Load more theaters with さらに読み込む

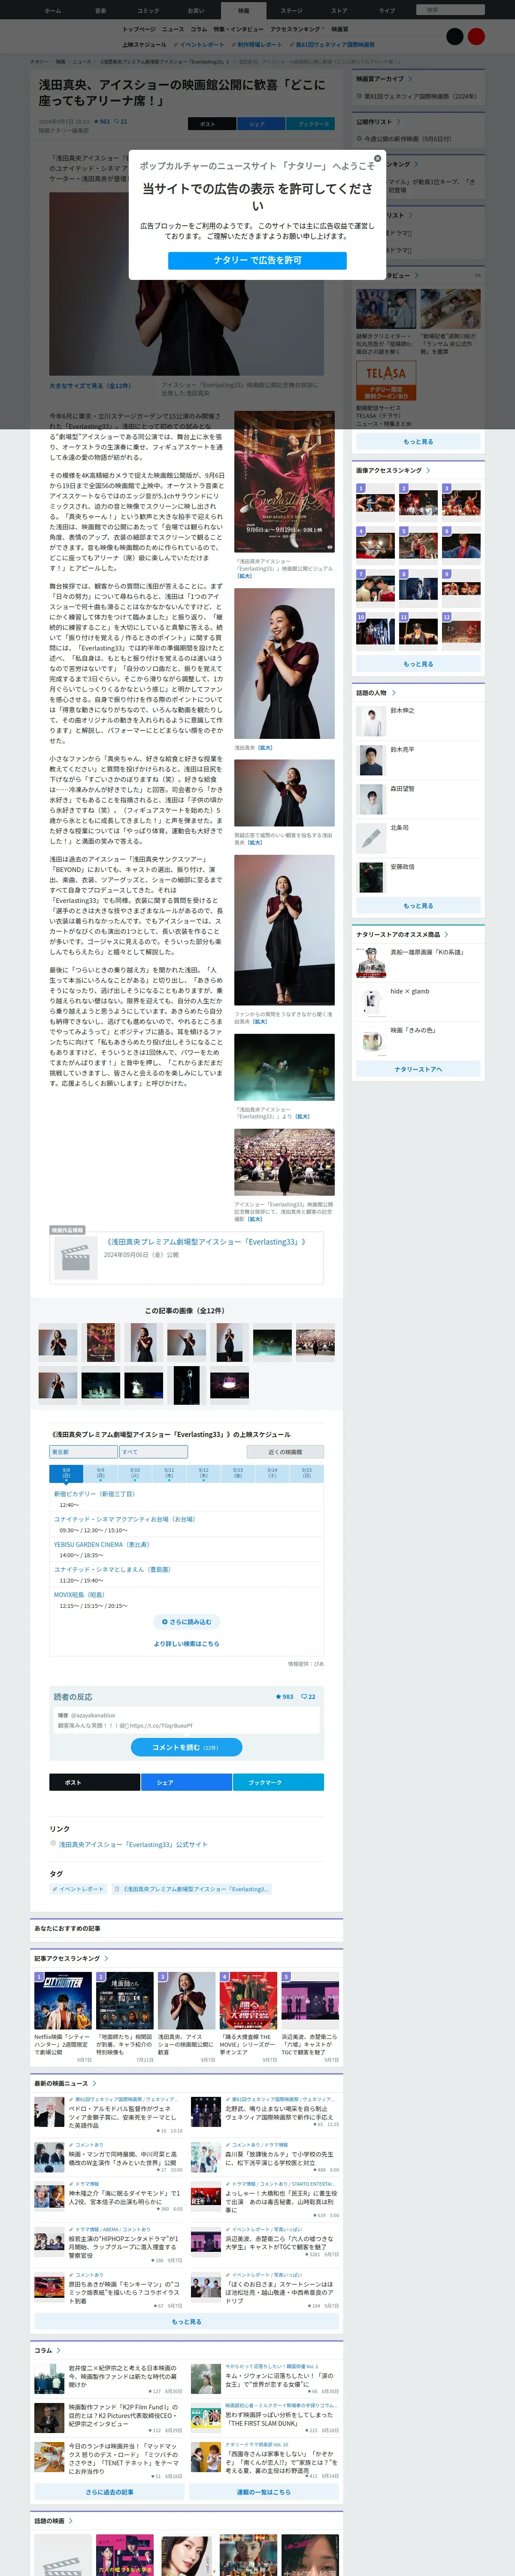tap(187, 1622)
